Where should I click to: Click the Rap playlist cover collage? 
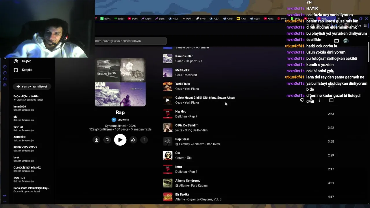[x=120, y=82]
